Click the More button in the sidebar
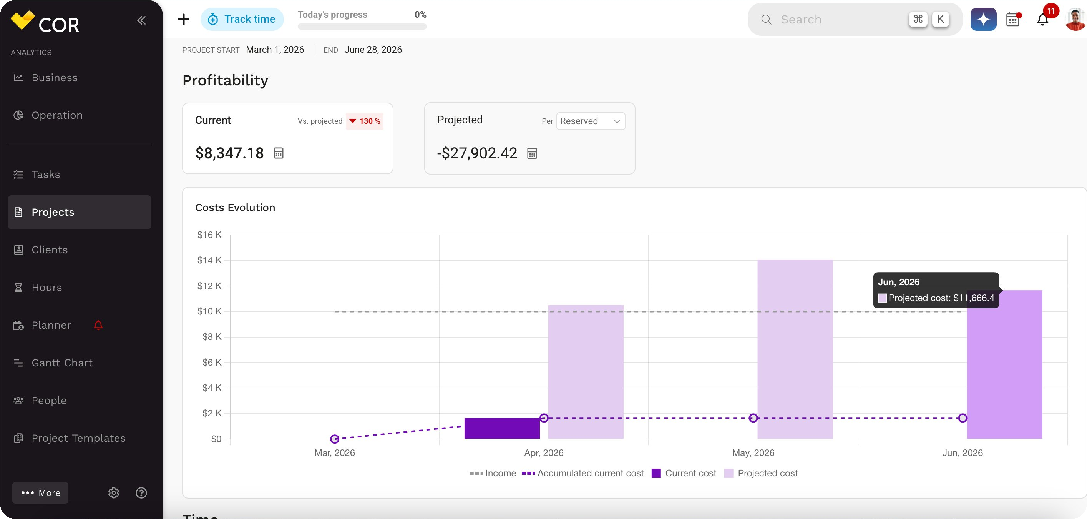This screenshot has height=519, width=1087. pos(40,493)
